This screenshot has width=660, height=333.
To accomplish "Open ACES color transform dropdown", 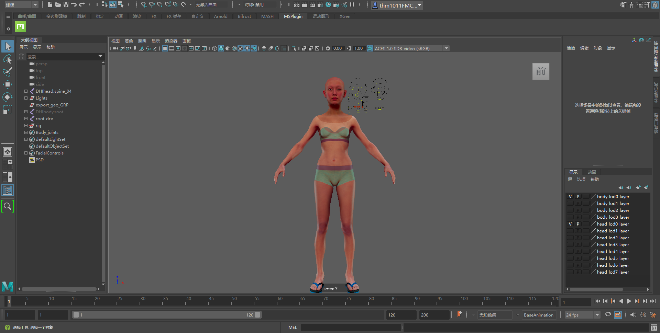I will click(446, 48).
